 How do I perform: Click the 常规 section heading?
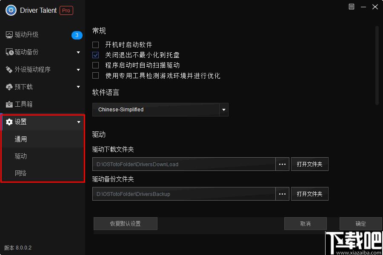[99, 31]
